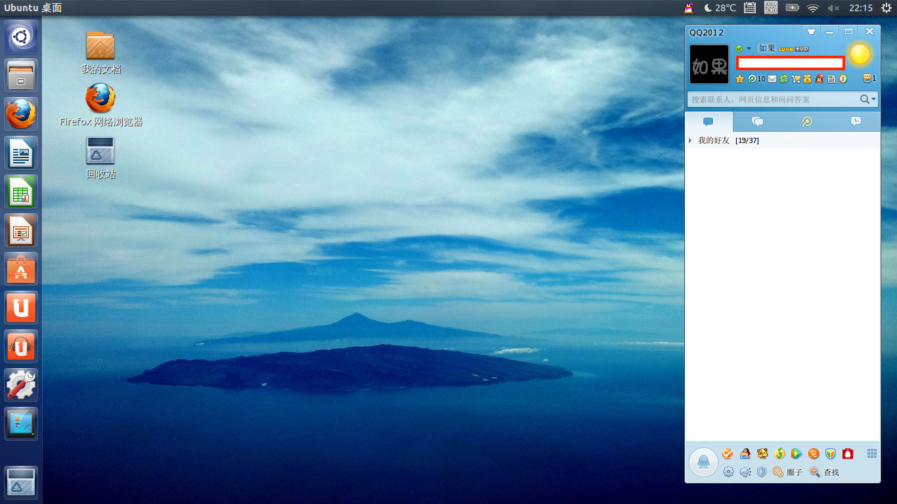Open the change skin shirt icon
The image size is (897, 504).
[811, 31]
